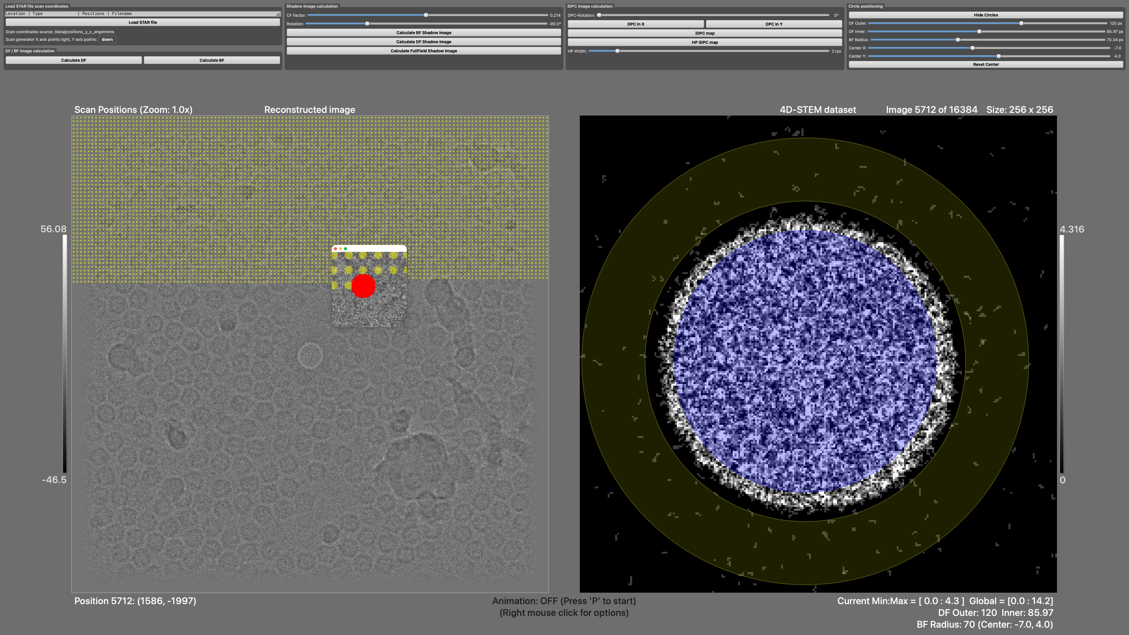Adjust the Center Y slider
This screenshot has width=1129, height=635.
(989, 56)
